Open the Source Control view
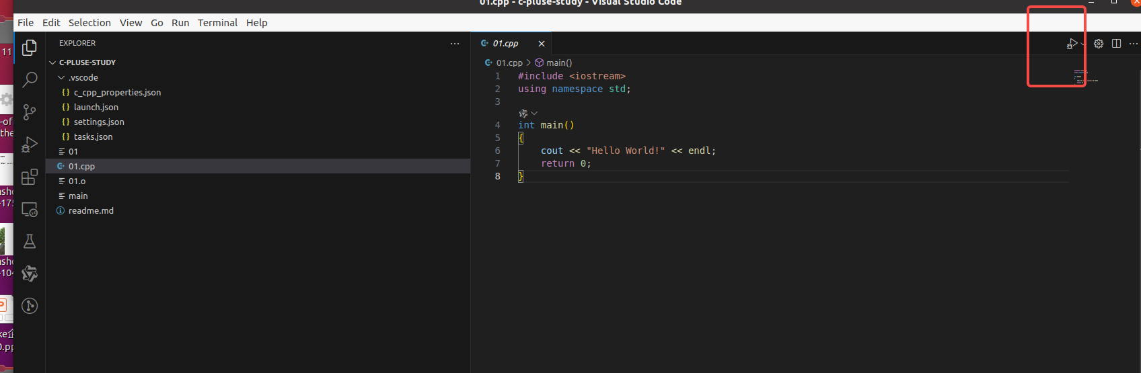Screen dimensions: 1141x373 (30, 112)
